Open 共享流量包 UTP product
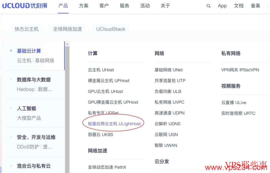Viewport: 270px width, 173px height. tap(170, 81)
